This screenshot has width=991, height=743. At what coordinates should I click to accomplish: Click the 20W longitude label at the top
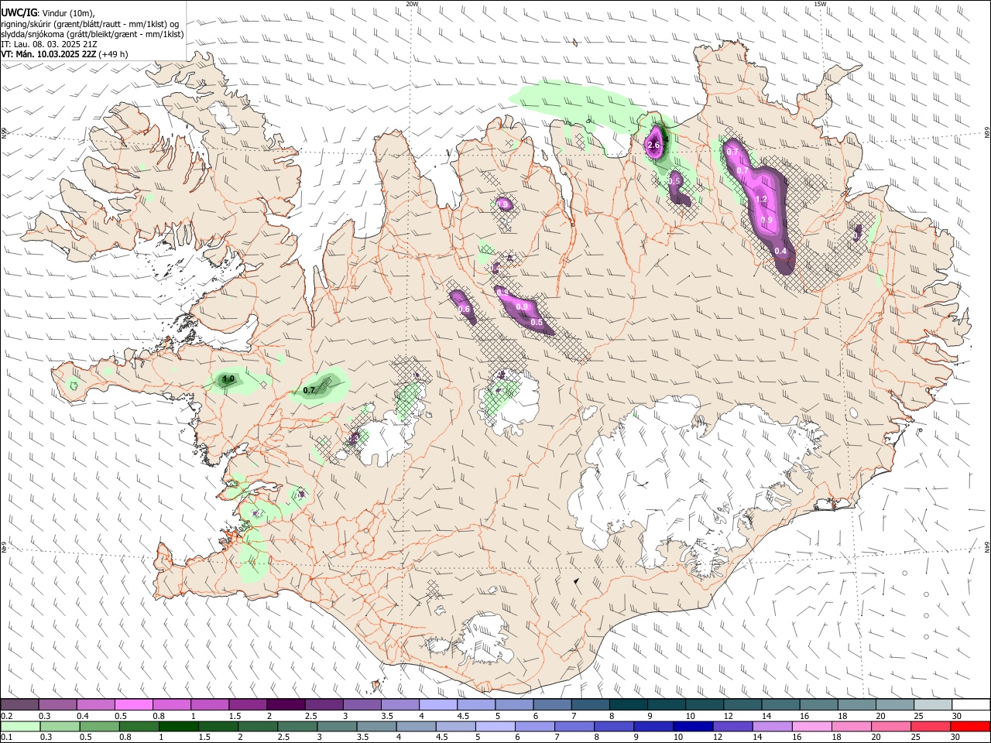click(x=412, y=3)
